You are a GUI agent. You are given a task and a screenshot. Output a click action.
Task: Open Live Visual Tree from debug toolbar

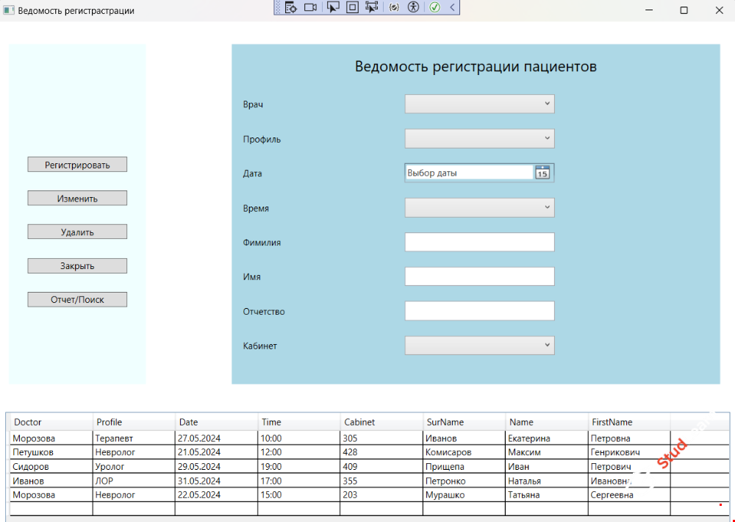click(291, 7)
